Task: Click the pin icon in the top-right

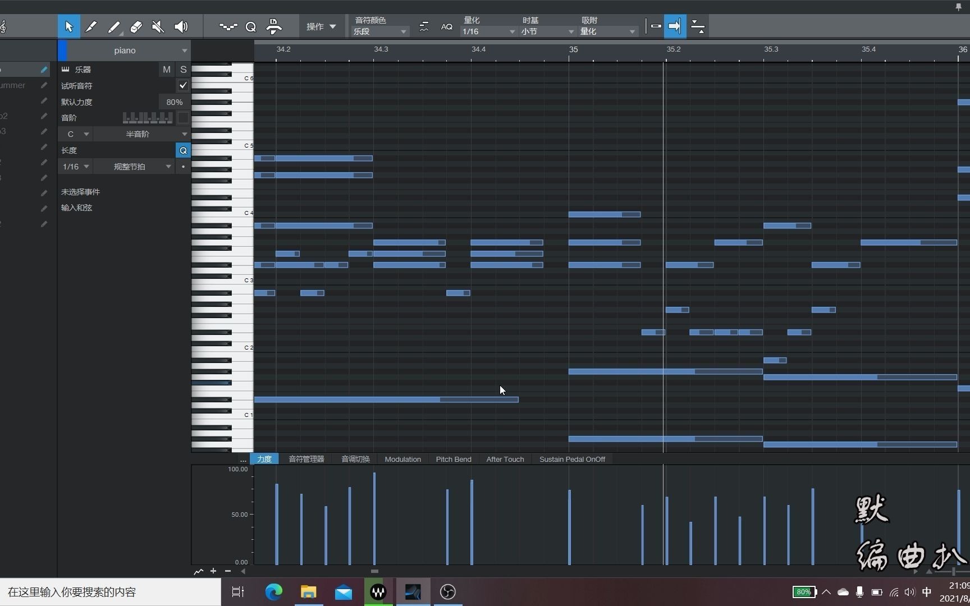Action: 959,7
